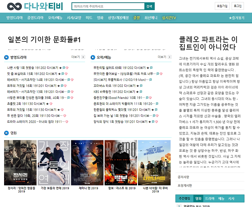The width and height of the screenshot is (252, 207).
Task: Open 실시간TV in navigation bar
Action: (x=169, y=18)
